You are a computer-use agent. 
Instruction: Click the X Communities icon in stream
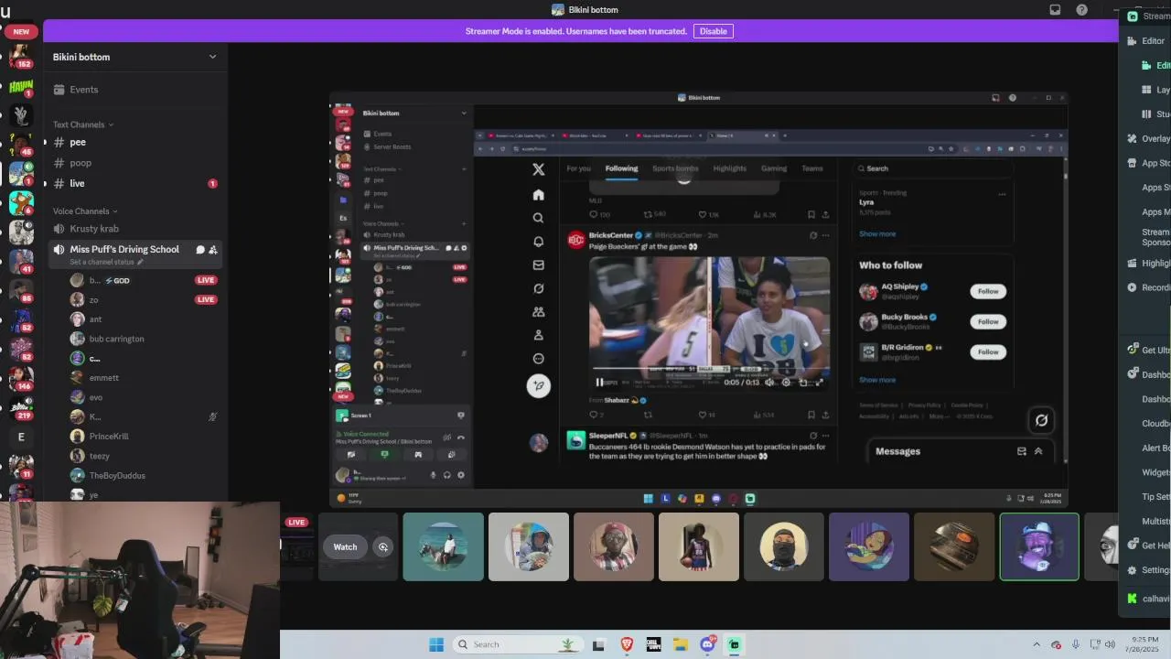pos(539,312)
